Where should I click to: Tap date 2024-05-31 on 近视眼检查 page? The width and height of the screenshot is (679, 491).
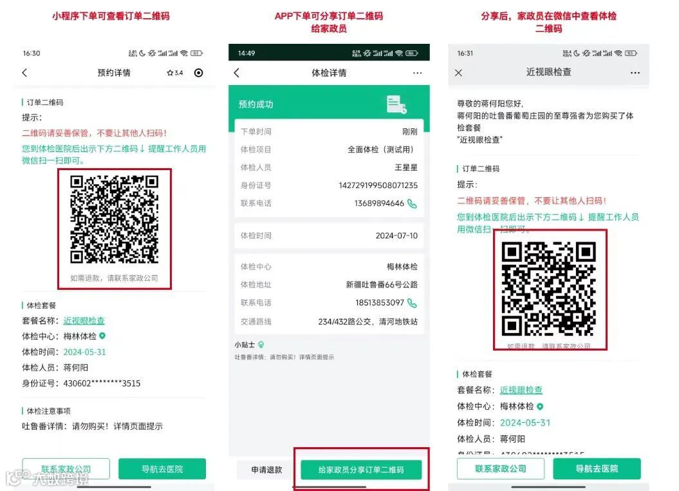[525, 423]
